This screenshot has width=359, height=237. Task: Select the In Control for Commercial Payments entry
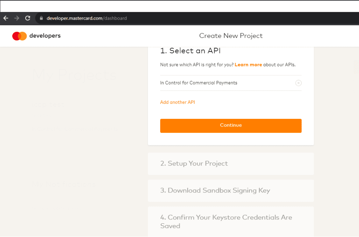point(198,83)
